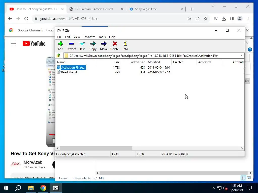The image size is (258, 193).
Task: Click into the 7-Zip path address field
Action: (152, 56)
